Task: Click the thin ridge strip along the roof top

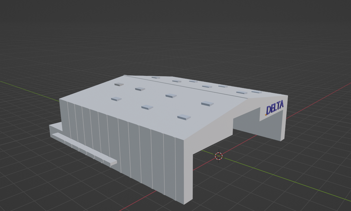Action: tap(186, 87)
